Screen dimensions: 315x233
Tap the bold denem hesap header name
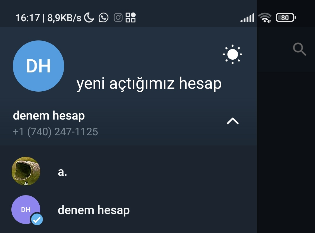tap(49, 115)
